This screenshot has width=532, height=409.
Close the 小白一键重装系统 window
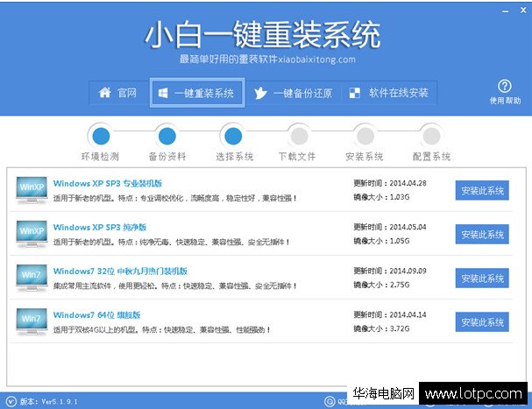[523, 11]
